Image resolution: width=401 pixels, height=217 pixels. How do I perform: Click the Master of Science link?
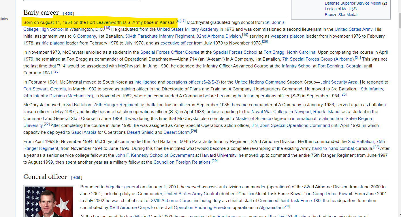tap(253, 119)
